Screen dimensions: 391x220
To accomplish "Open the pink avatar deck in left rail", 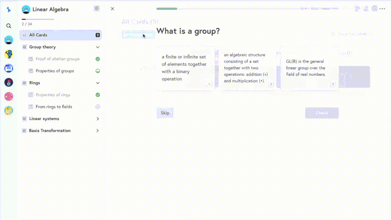I will pos(9,96).
